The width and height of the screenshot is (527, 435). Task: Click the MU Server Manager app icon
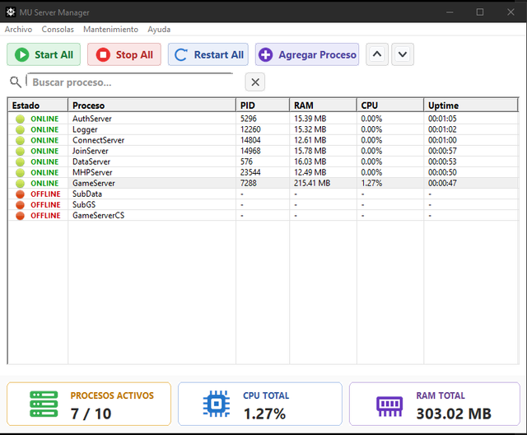pos(11,12)
